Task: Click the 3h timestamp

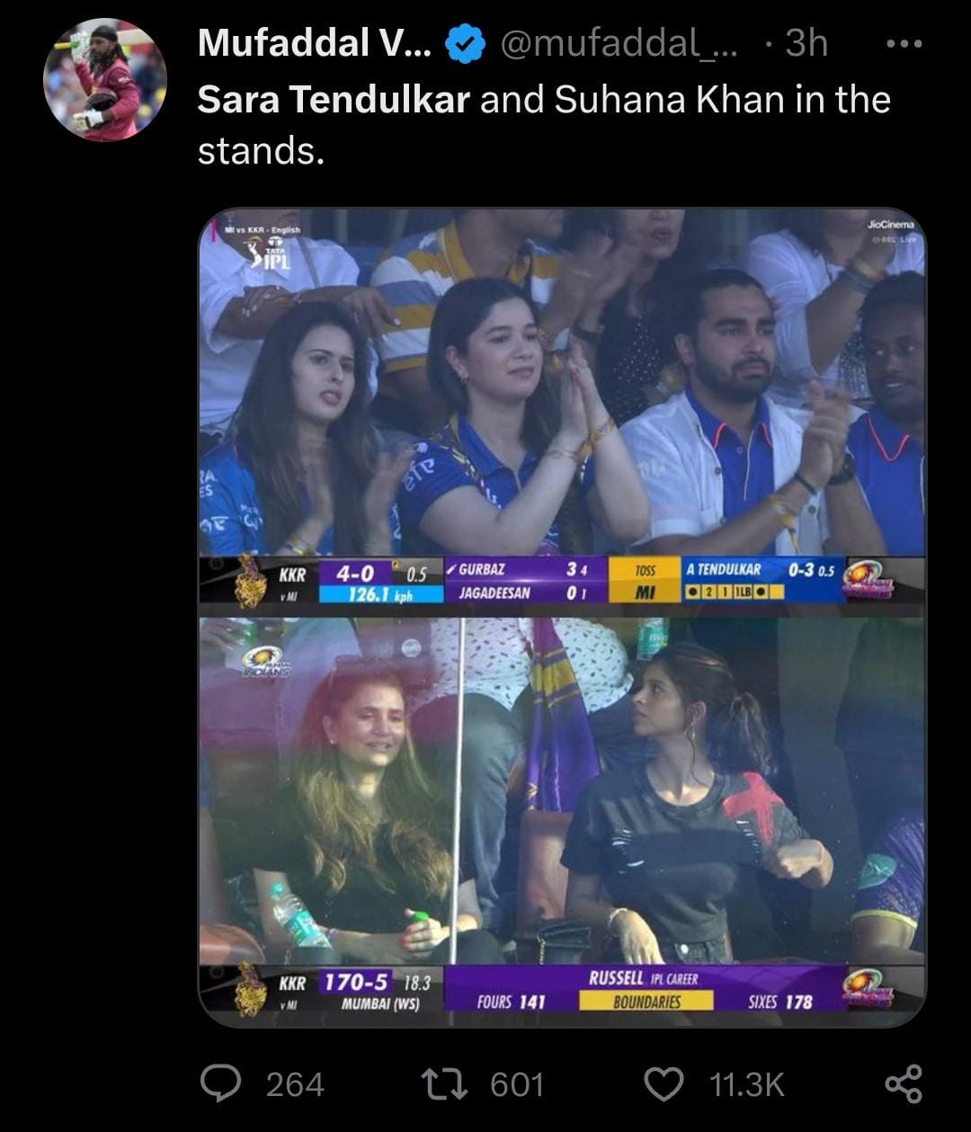Action: [806, 44]
